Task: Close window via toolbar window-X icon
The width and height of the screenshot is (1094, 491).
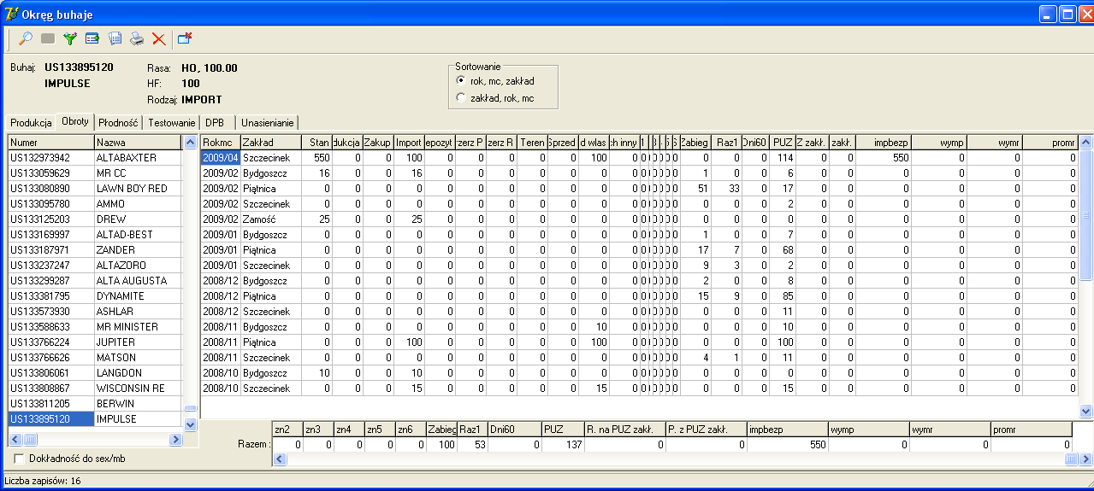Action: (x=185, y=38)
